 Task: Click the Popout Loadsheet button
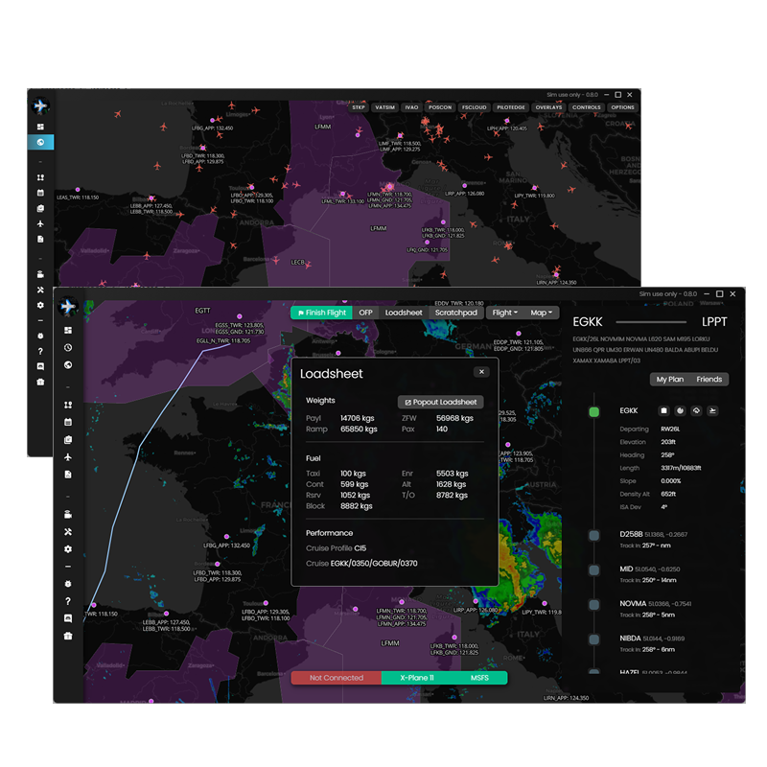(x=438, y=402)
